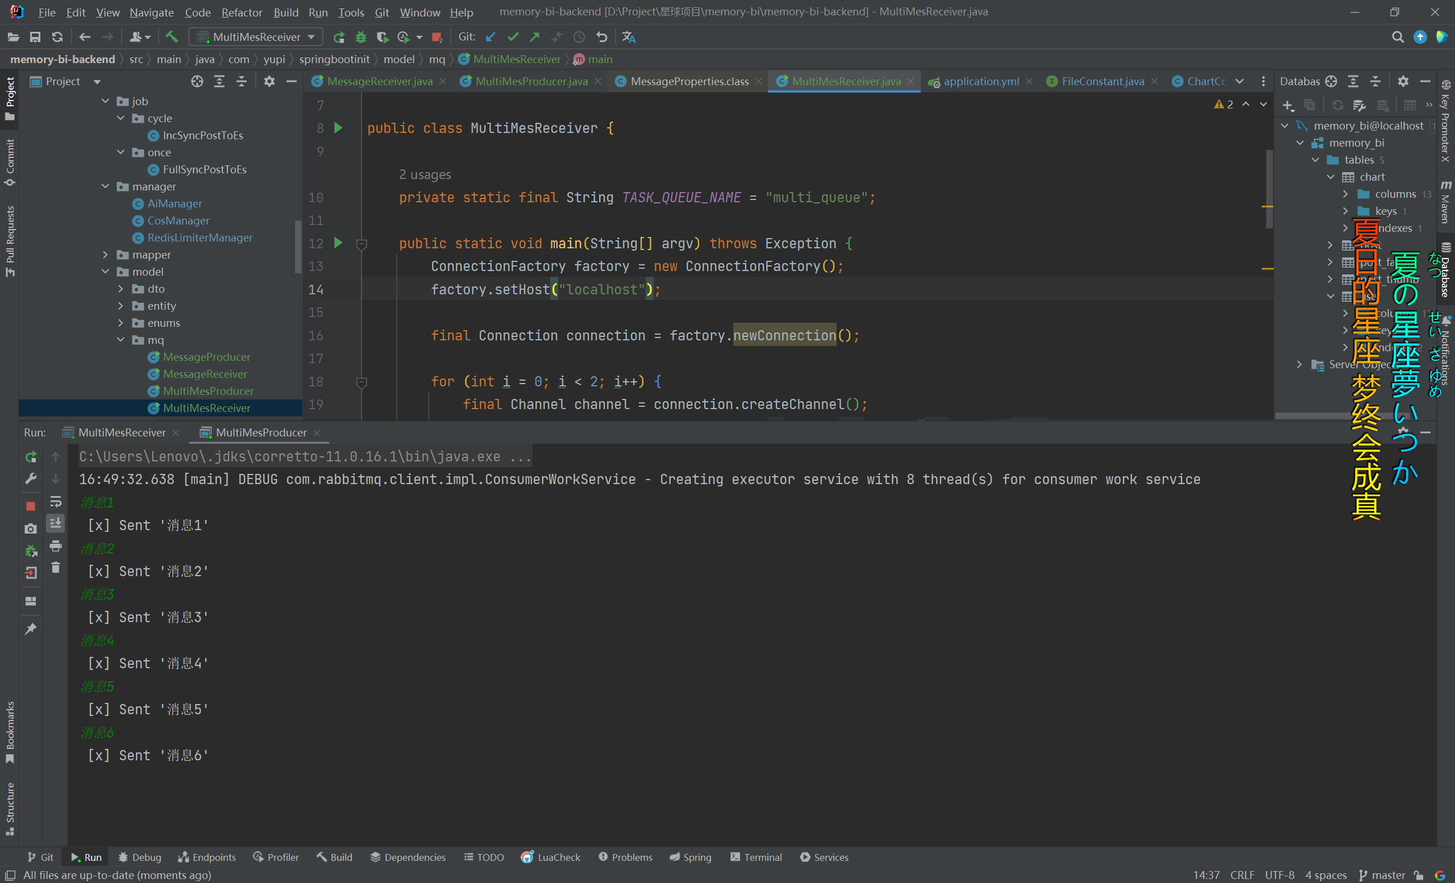Click the Git update project arrow
This screenshot has width=1455, height=883.
point(490,37)
